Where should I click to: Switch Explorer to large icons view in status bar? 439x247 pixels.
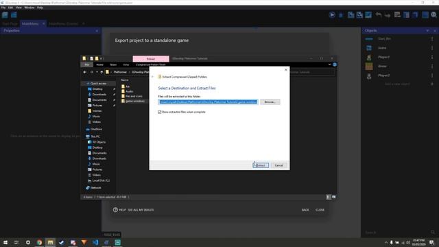coord(334,197)
